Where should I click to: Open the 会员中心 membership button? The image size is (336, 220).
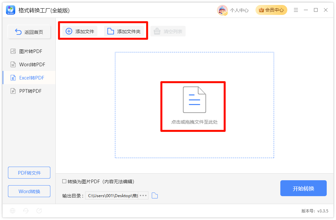(x=271, y=10)
